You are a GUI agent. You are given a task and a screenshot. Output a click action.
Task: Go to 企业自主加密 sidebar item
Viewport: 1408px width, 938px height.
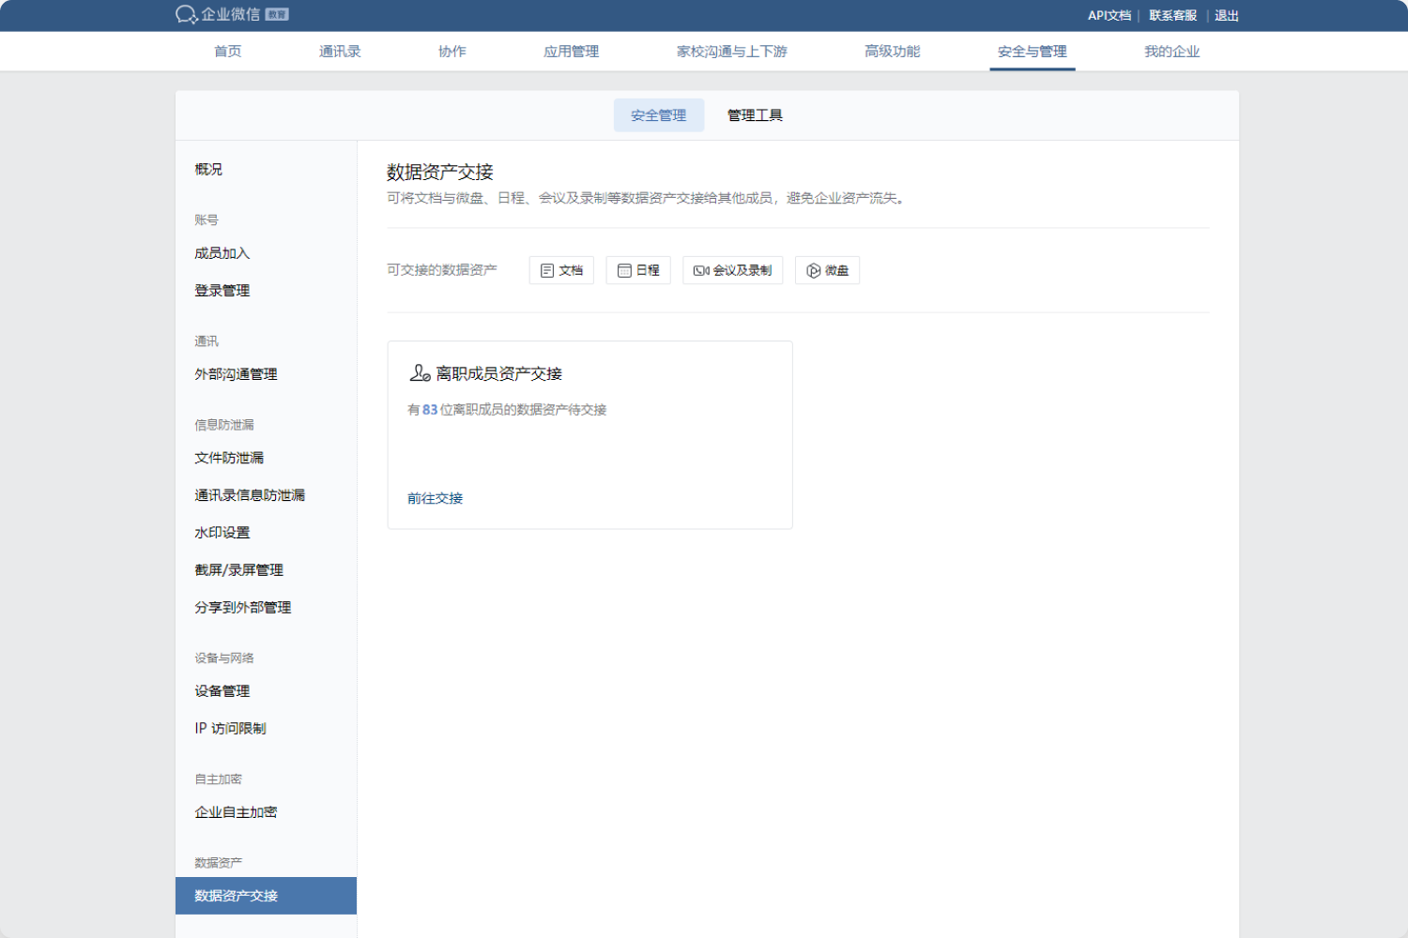click(x=236, y=812)
